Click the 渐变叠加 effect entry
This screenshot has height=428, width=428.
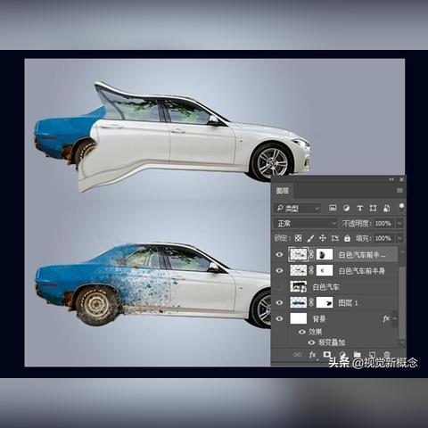[332, 342]
